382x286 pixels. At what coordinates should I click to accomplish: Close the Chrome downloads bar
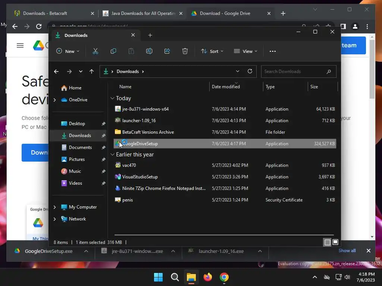click(x=368, y=251)
